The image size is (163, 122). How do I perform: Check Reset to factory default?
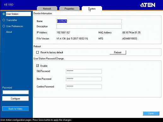tap(38, 52)
